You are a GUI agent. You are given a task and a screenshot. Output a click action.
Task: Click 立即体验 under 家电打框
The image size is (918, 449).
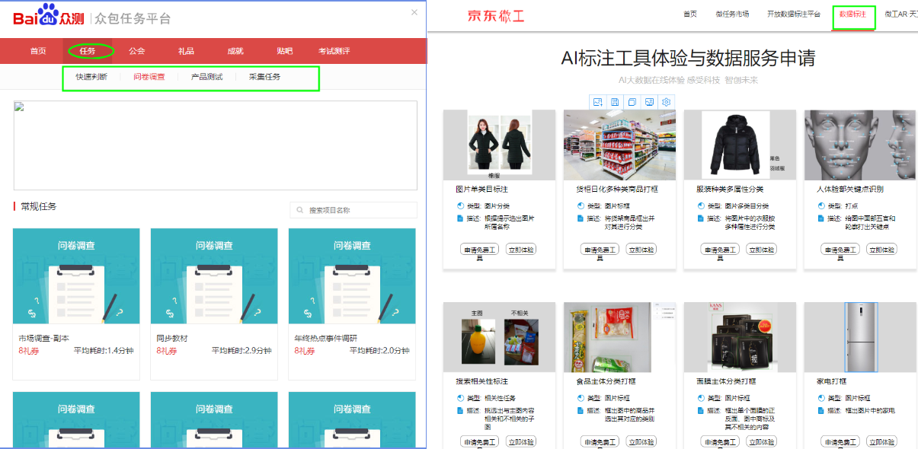click(x=882, y=442)
